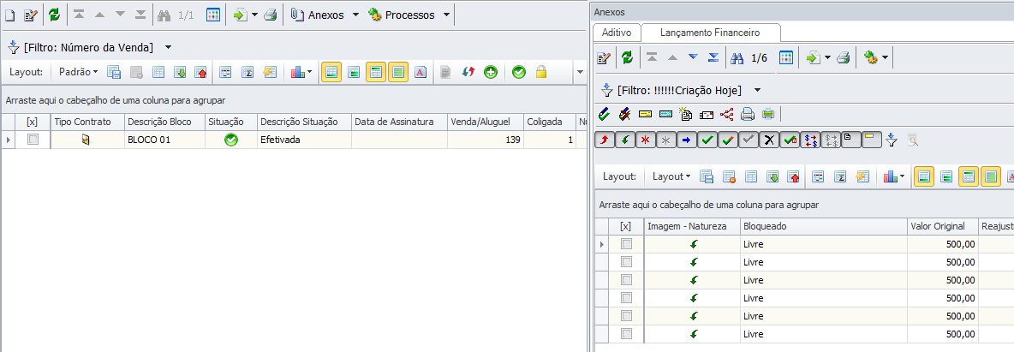Viewport: 1014px width, 352px height.
Task: Click the edit record icon in main toolbar
Action: 31,15
